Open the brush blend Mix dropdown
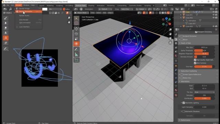The width and height of the screenshot is (220, 124). click(x=55, y=9)
